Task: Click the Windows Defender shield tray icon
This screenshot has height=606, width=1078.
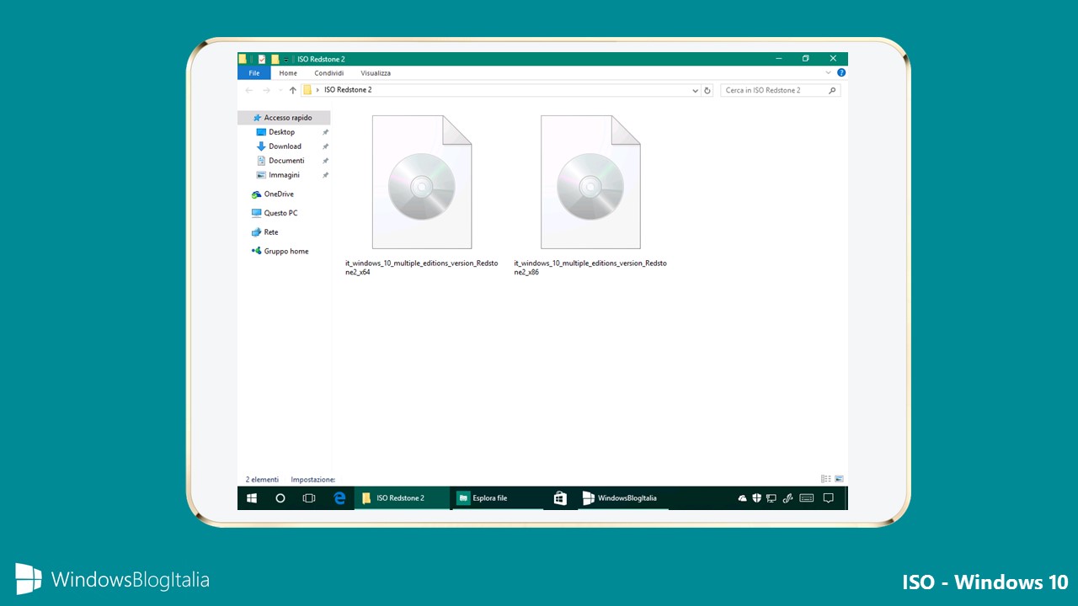Action: point(757,498)
